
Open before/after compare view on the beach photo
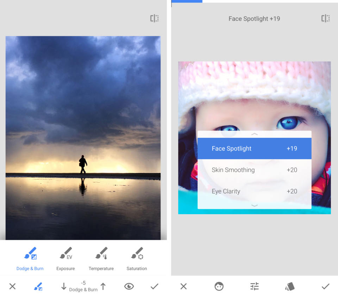point(154,18)
